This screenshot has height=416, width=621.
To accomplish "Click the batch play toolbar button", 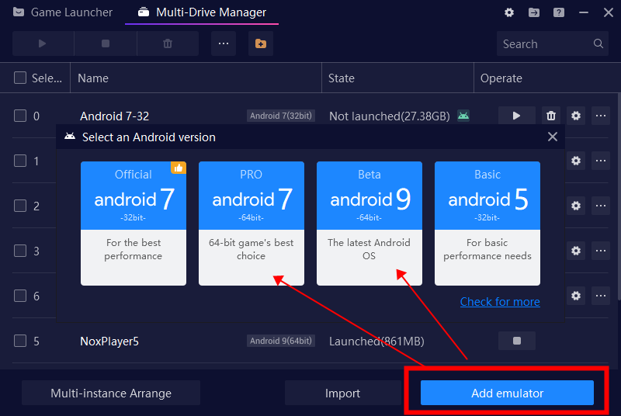I will [x=43, y=43].
